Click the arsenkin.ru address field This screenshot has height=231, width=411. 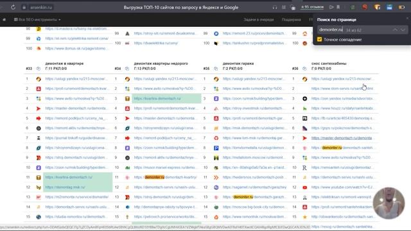[x=41, y=7]
